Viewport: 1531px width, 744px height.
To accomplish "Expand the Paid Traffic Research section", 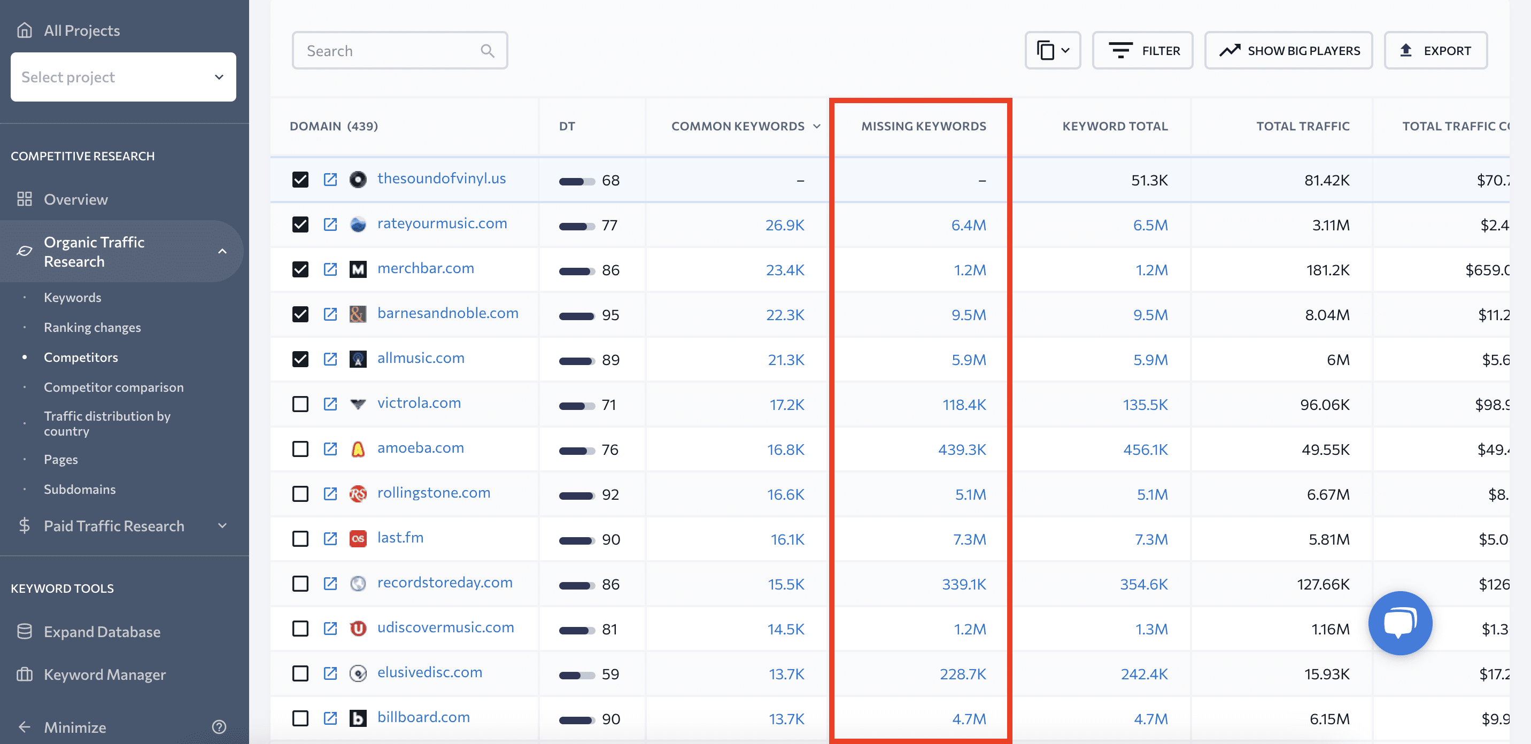I will (222, 525).
